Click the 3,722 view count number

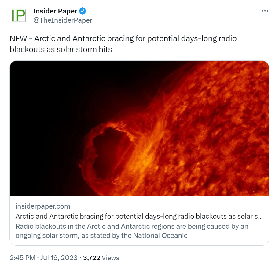tap(92, 258)
